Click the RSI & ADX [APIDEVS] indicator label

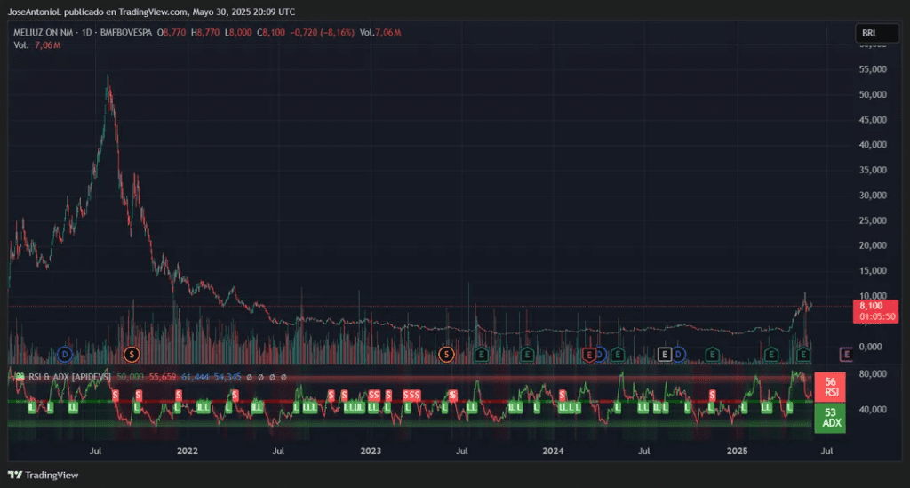pos(70,377)
